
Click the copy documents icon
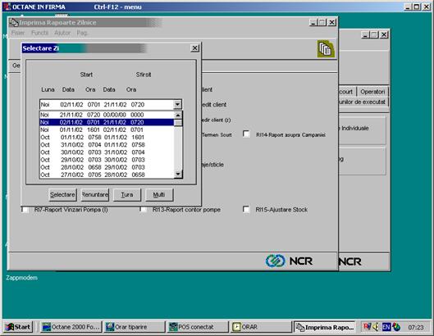point(326,49)
